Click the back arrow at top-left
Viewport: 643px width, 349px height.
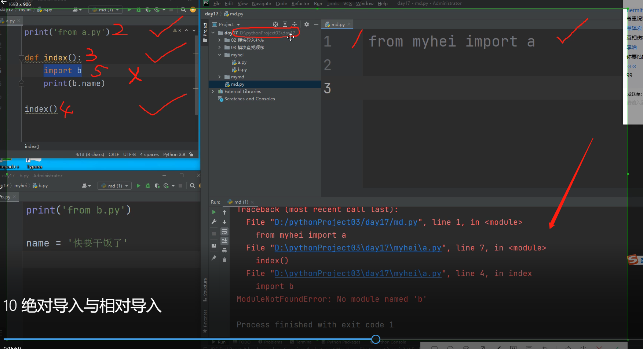click(x=3, y=3)
